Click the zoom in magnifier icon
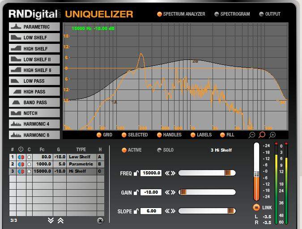Image resolution: width=302 pixels, height=229 pixels. pos(272,135)
